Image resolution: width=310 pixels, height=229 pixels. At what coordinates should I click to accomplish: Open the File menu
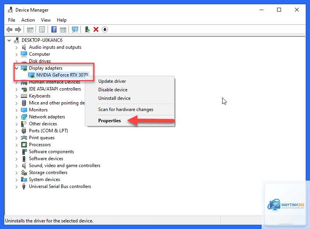12,20
